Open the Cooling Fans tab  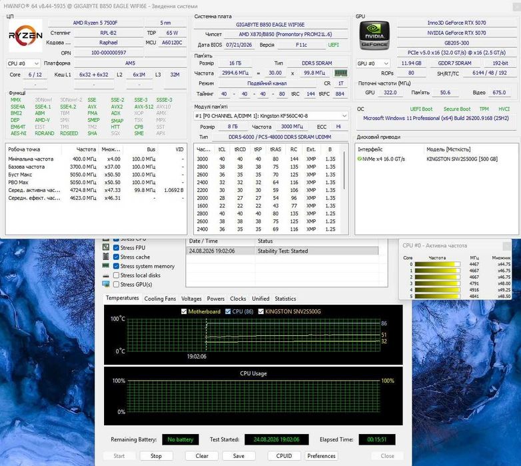pyautogui.click(x=160, y=299)
